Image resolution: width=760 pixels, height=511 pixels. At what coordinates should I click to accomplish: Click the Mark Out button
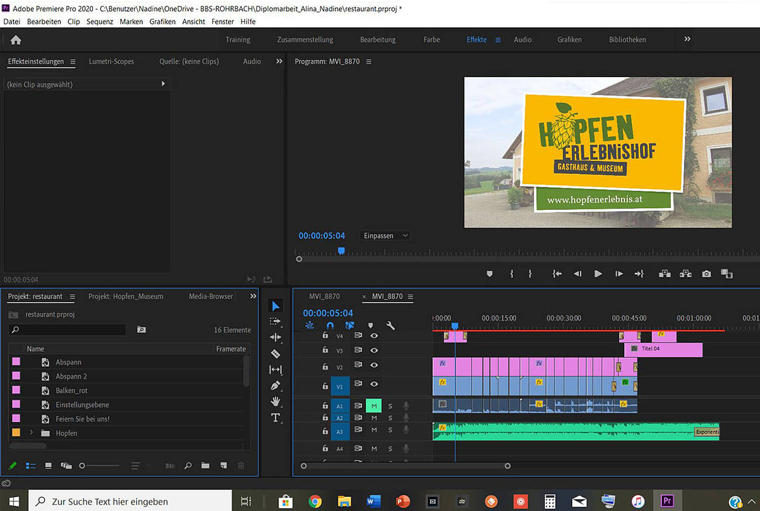pyautogui.click(x=530, y=274)
